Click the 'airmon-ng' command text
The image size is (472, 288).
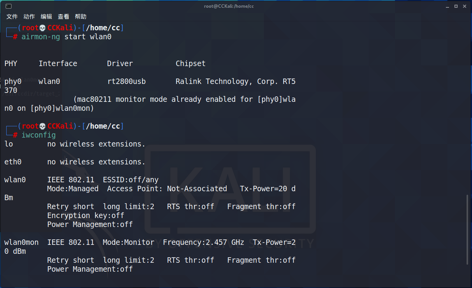pyautogui.click(x=41, y=37)
